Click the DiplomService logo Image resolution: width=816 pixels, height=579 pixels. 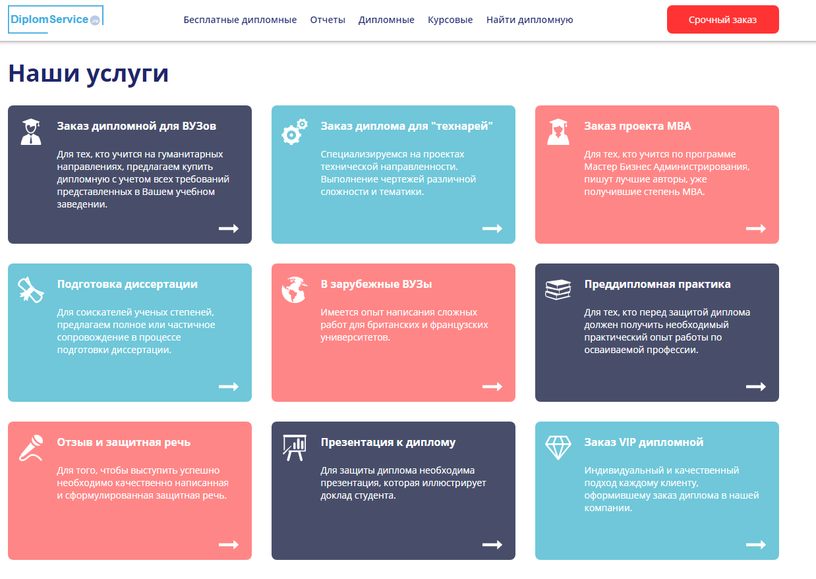coord(56,20)
